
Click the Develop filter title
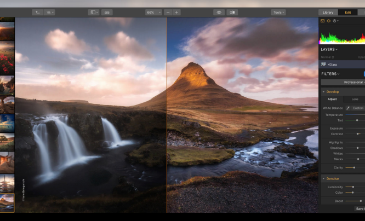333,92
